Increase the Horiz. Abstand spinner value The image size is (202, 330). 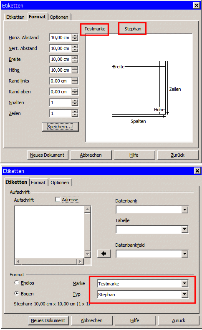click(75, 36)
